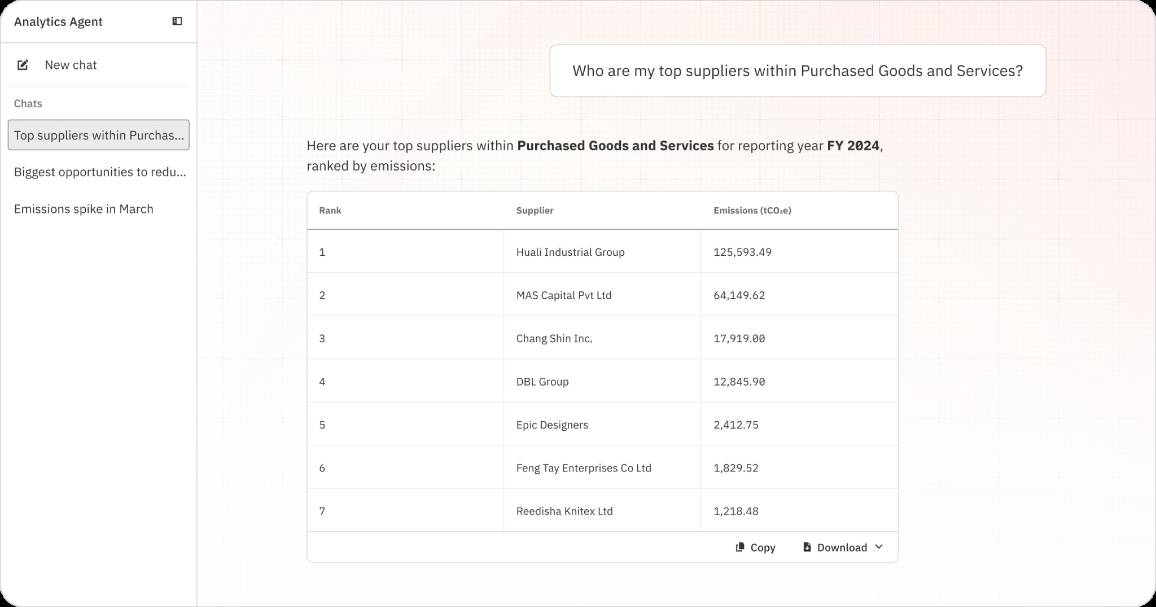This screenshot has height=607, width=1156.
Task: Select Reedisha Knitex Ltd cell
Action: click(602, 511)
